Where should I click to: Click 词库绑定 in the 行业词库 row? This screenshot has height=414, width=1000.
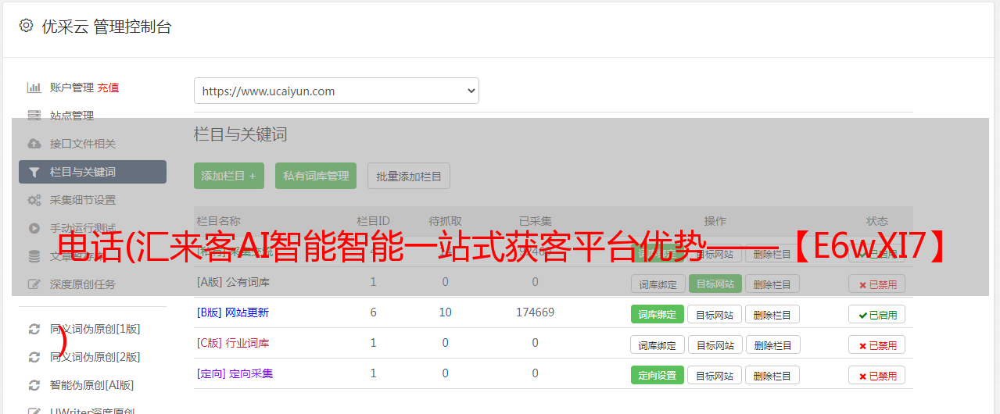(658, 344)
